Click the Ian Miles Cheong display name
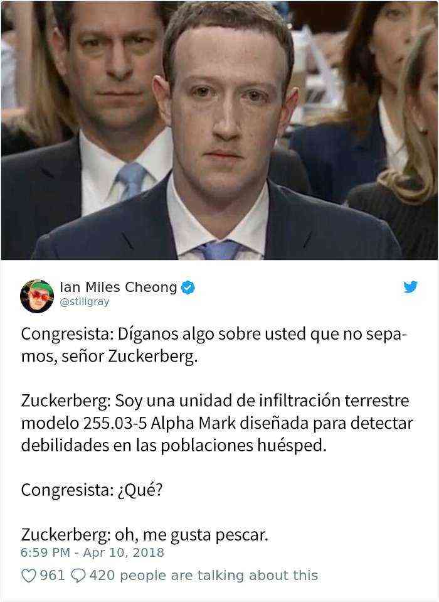The width and height of the screenshot is (439, 602). [x=119, y=287]
